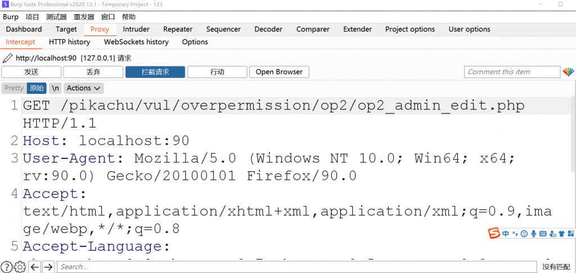Open the User options tab
Image resolution: width=576 pixels, height=273 pixels.
point(470,29)
